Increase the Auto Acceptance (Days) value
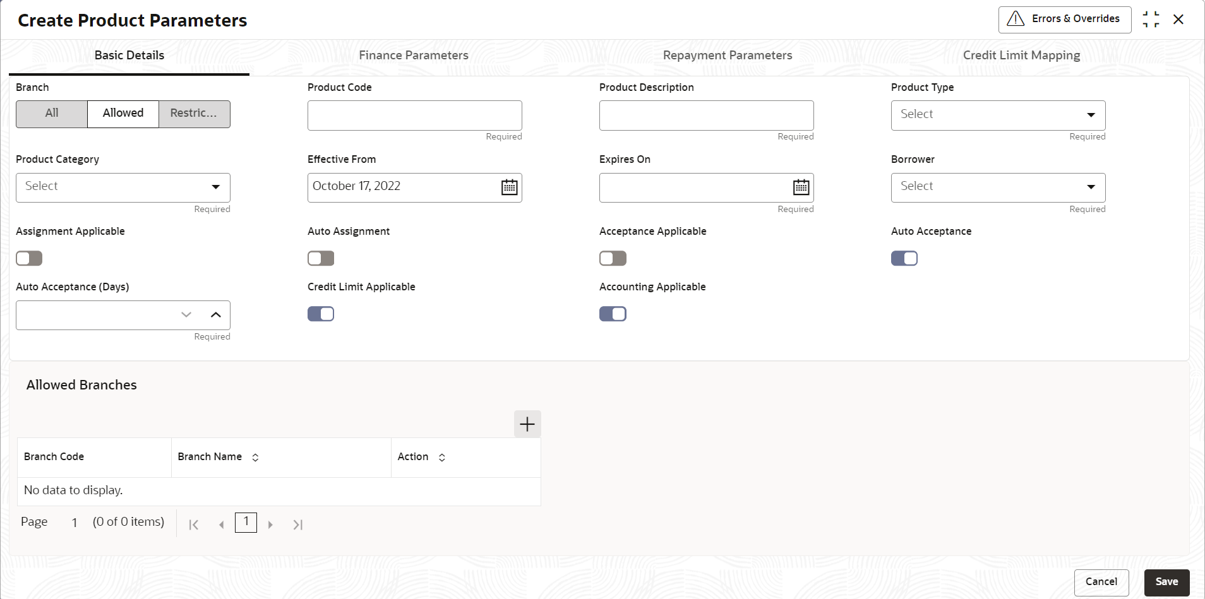Screen dimensions: 1205x599 click(x=216, y=315)
